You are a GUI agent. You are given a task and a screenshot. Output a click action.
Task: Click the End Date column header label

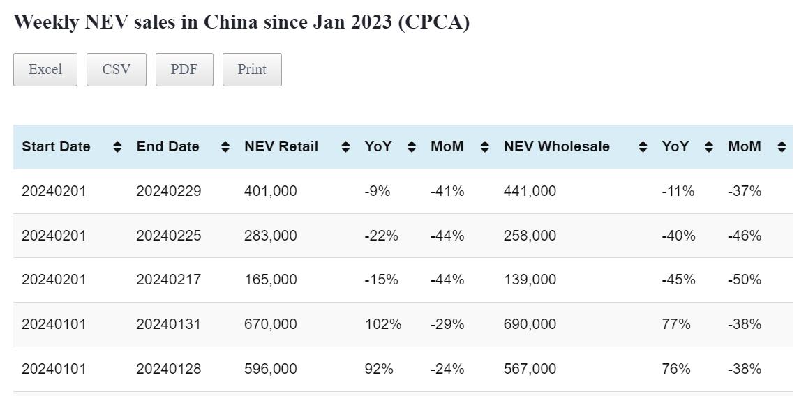coord(167,147)
